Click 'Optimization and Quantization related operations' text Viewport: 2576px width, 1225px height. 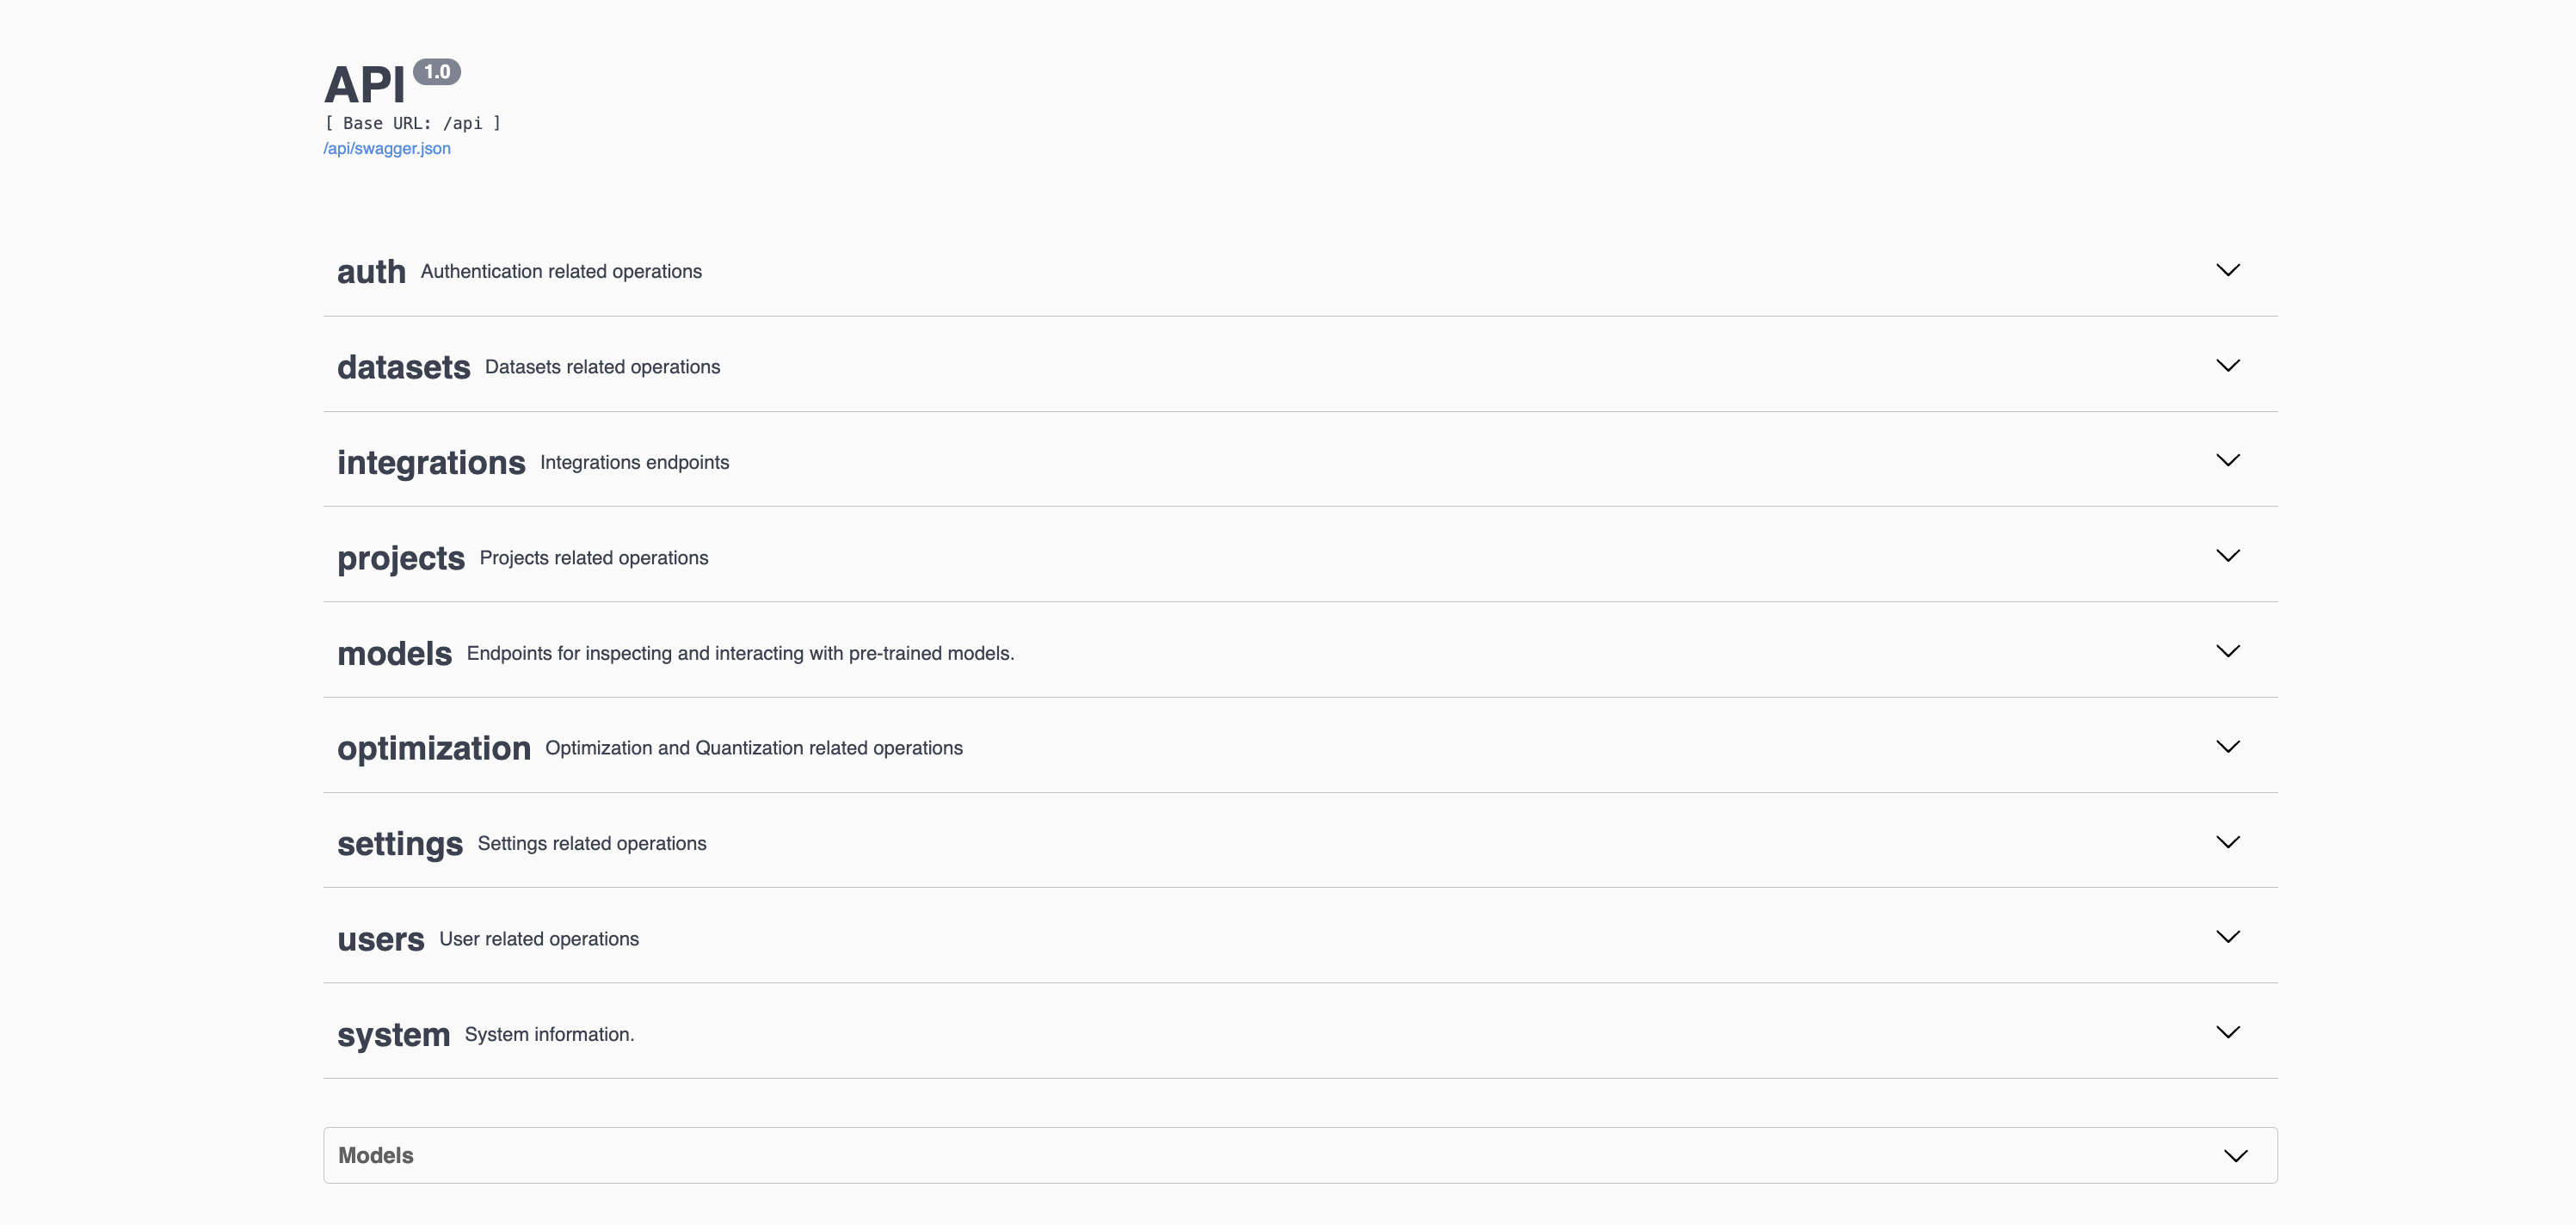point(754,748)
